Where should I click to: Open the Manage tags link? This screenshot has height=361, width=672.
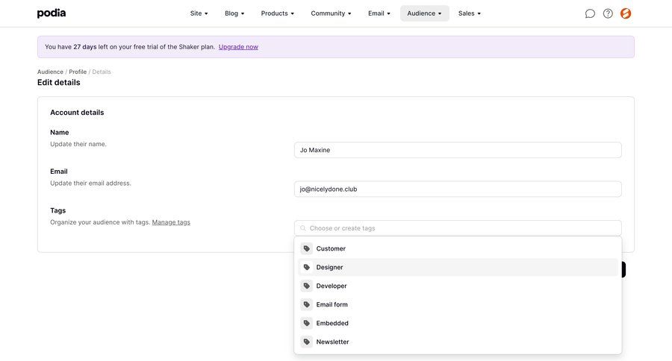171,222
